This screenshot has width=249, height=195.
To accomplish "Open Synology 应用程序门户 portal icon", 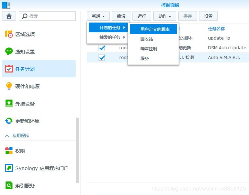I will pos(9,168).
